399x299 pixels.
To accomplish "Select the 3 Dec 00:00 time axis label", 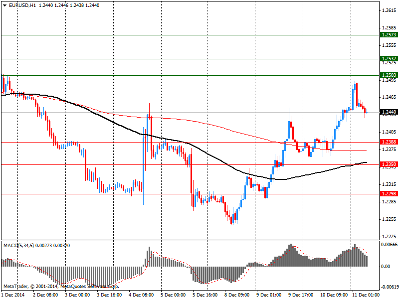I will [x=78, y=295].
